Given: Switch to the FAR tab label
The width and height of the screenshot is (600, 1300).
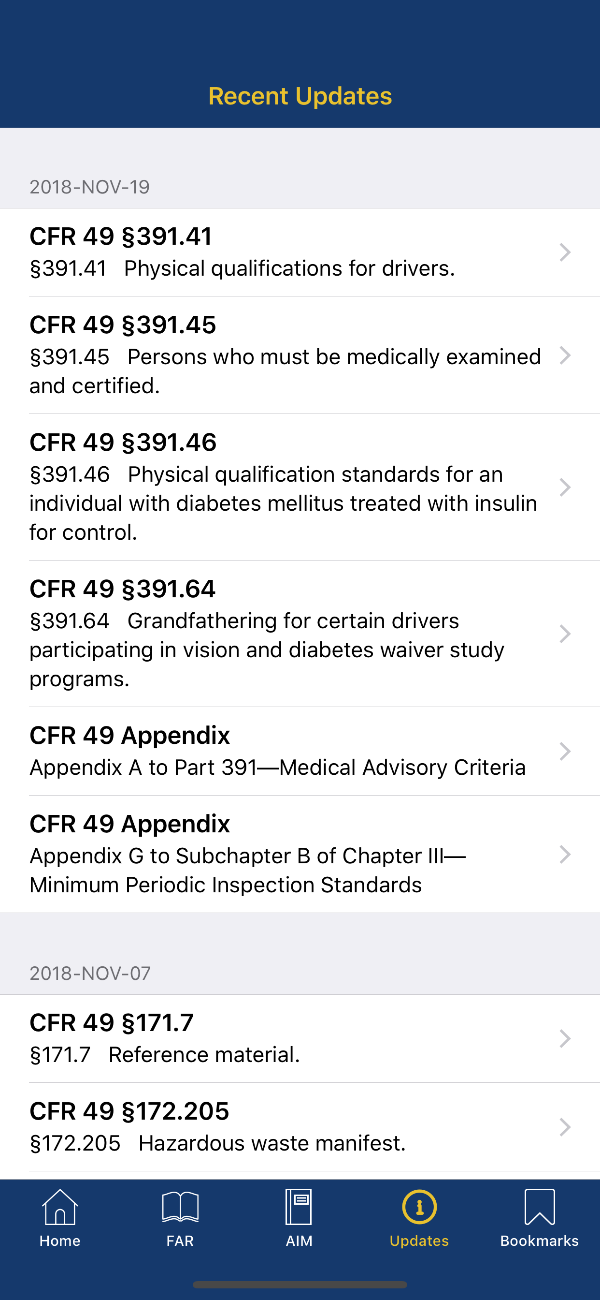Looking at the screenshot, I should click(180, 1241).
